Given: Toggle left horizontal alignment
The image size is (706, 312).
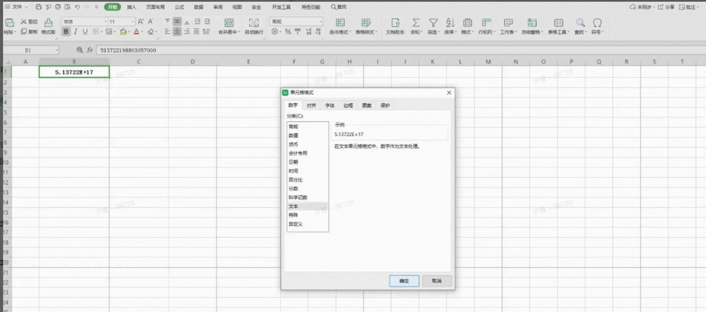Looking at the screenshot, I should (167, 31).
